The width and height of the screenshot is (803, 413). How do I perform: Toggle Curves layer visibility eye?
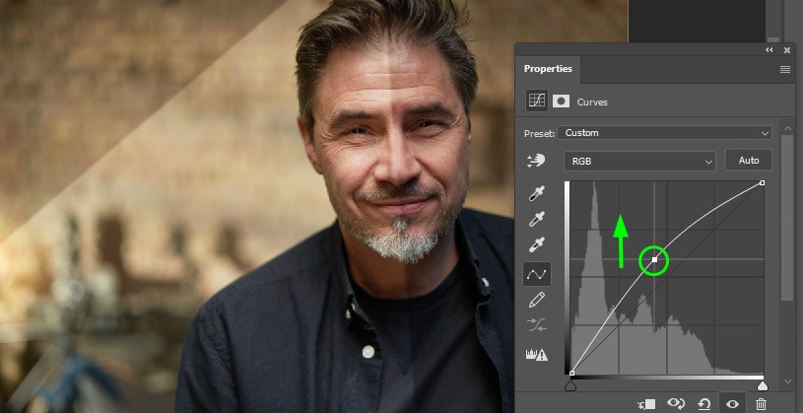(x=732, y=404)
